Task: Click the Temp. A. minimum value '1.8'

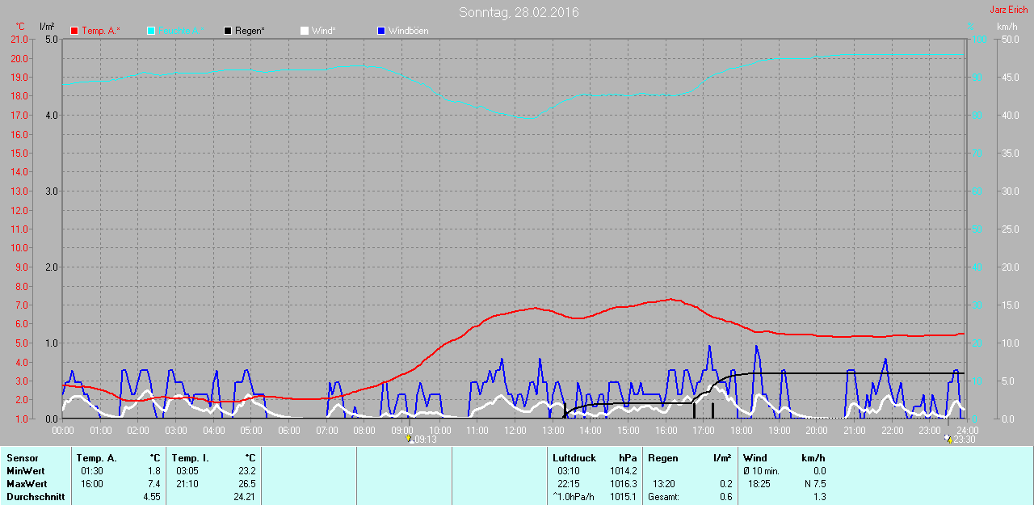Action: 153,471
